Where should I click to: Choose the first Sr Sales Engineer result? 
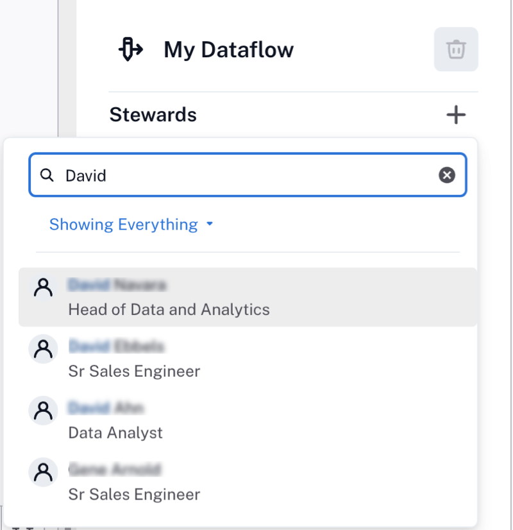pos(248,359)
